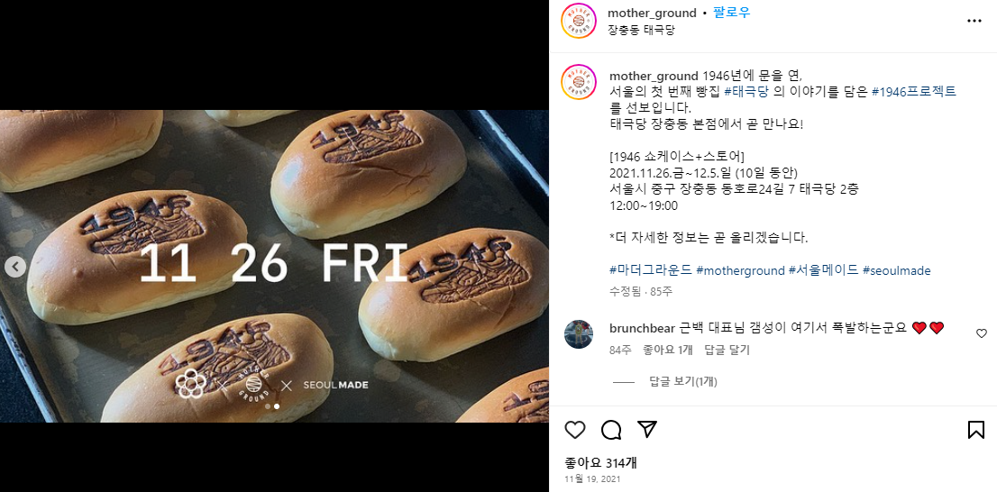Open 장충동 태극당 location link
Screen dimensions: 997x492
(x=641, y=29)
